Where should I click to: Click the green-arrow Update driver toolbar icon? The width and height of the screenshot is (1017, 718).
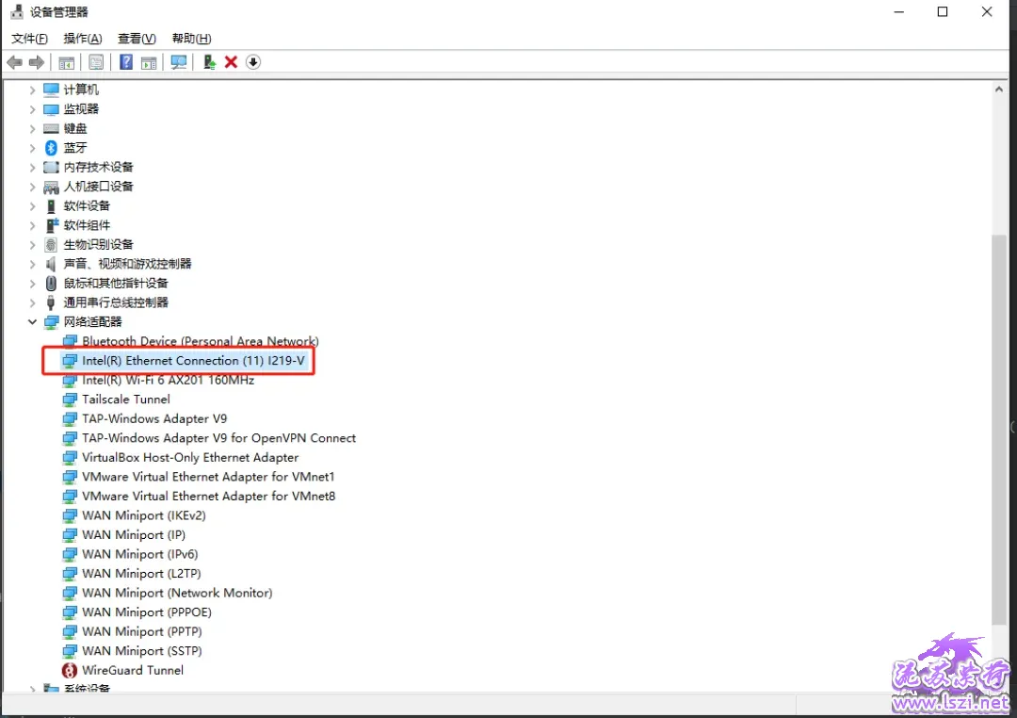(209, 62)
